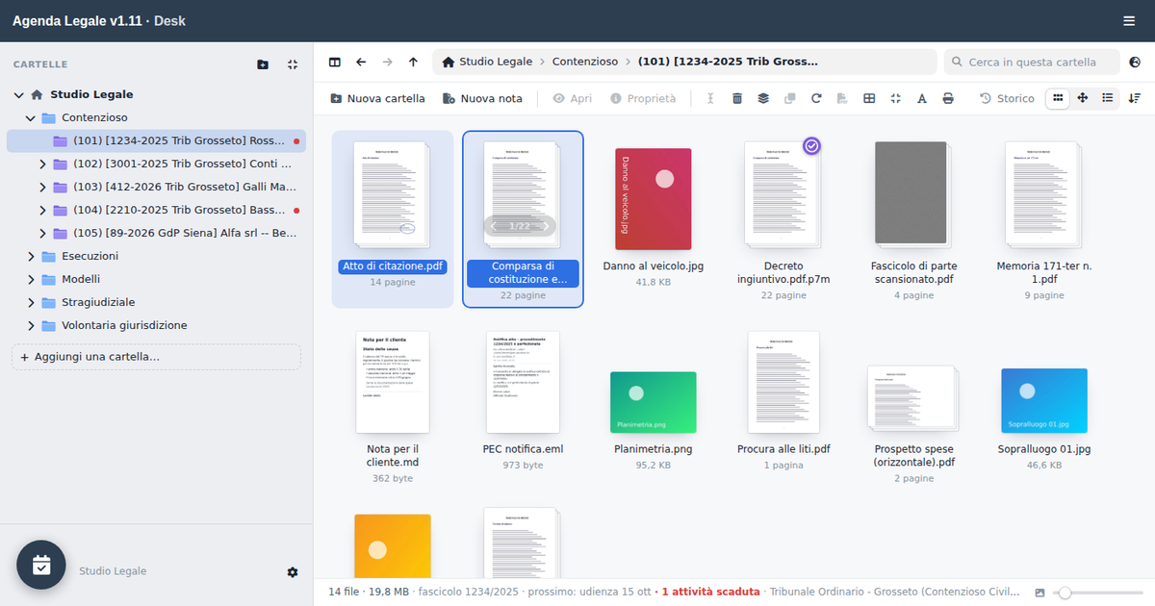Show previous page of Comparsa thumbnail
The height and width of the screenshot is (606, 1155).
coord(495,226)
